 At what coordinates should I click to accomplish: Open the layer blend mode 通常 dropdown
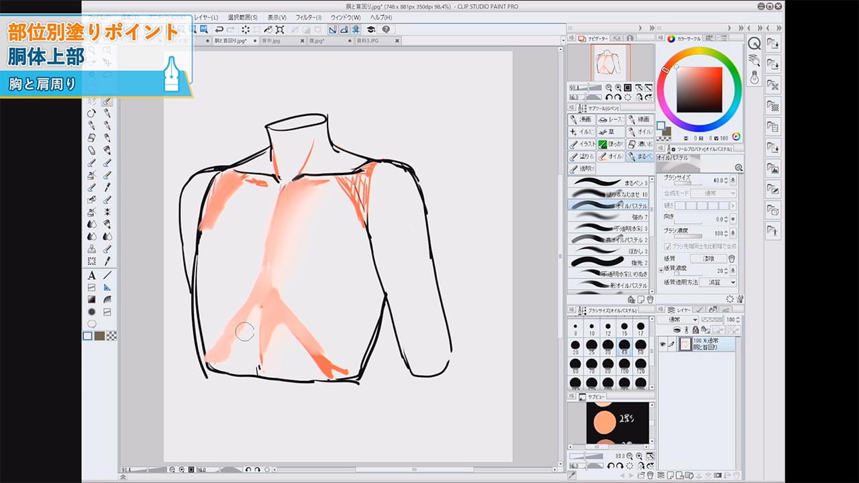(677, 320)
